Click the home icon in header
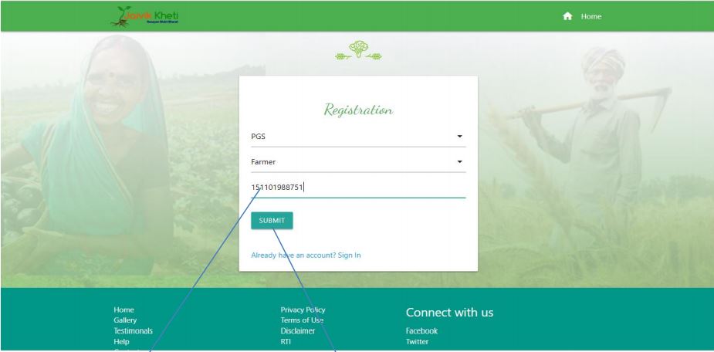This screenshot has height=352, width=714. [567, 16]
